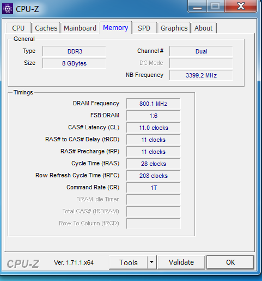Click the Command Rate (CR) label

tap(93, 187)
